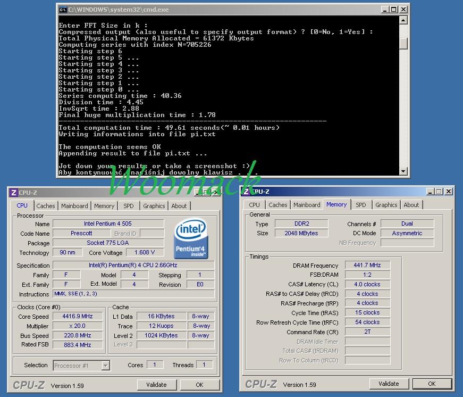
Task: Click Core Speed value '4416.9 MHz'
Action: 78,316
